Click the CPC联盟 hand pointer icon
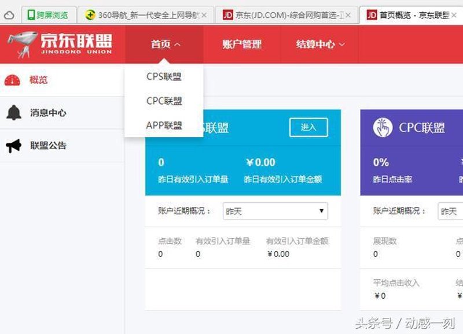463x334 pixels. 383,128
